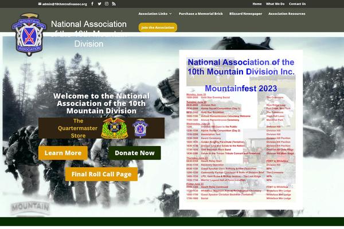
Task: Open Contact Us page
Action: point(297,4)
